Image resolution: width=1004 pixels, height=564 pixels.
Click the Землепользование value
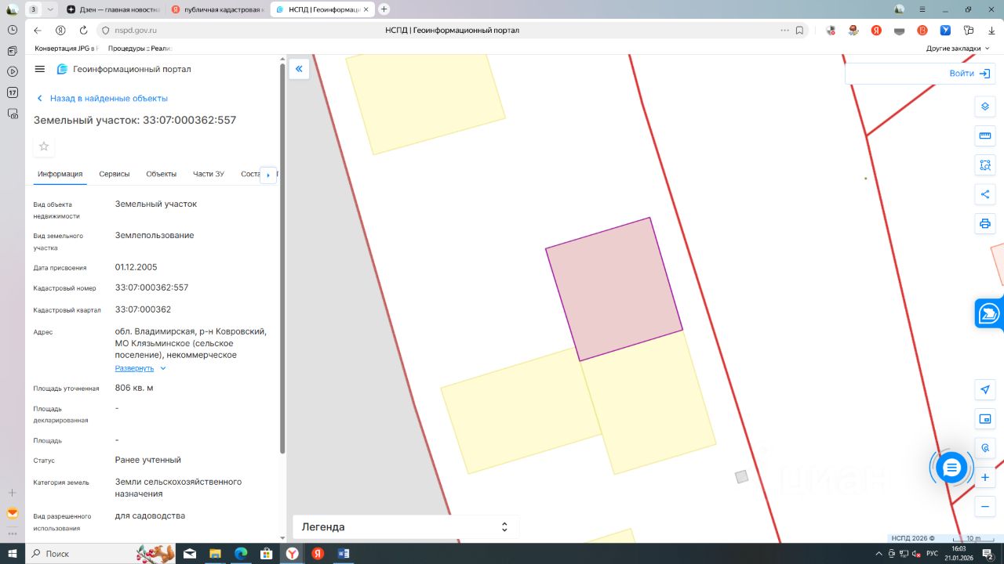click(155, 235)
